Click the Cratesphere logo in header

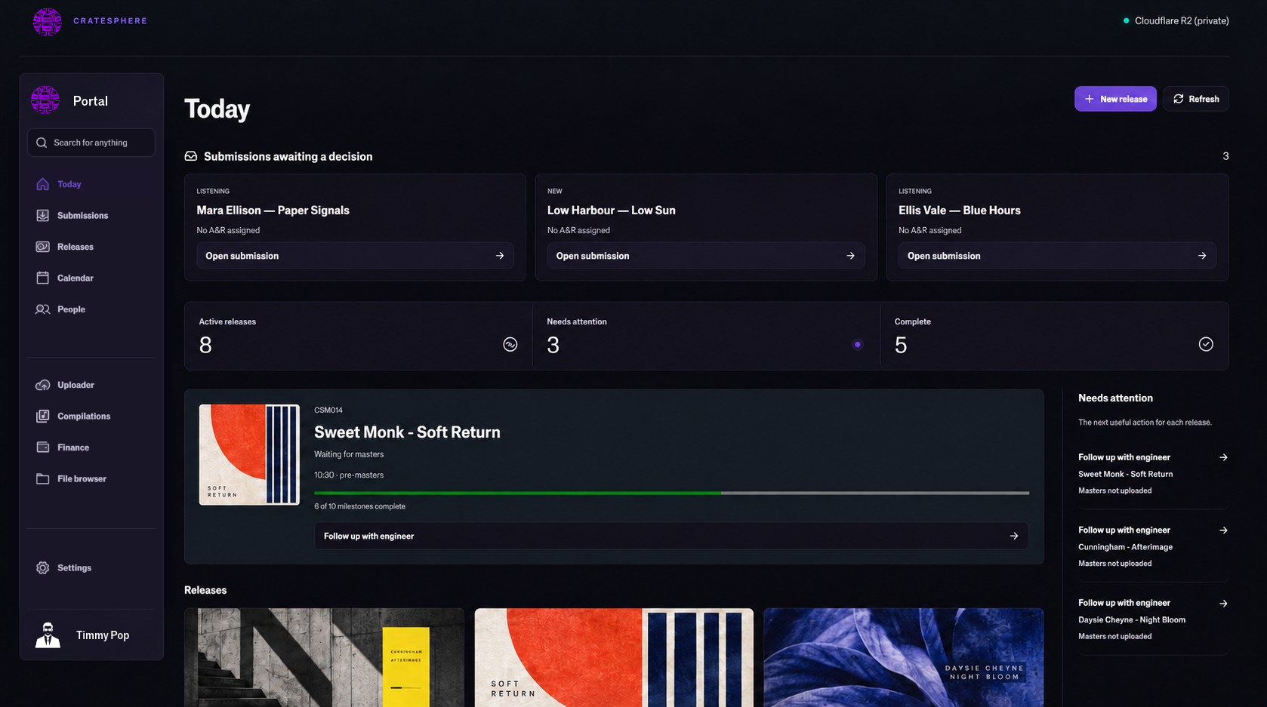47,22
